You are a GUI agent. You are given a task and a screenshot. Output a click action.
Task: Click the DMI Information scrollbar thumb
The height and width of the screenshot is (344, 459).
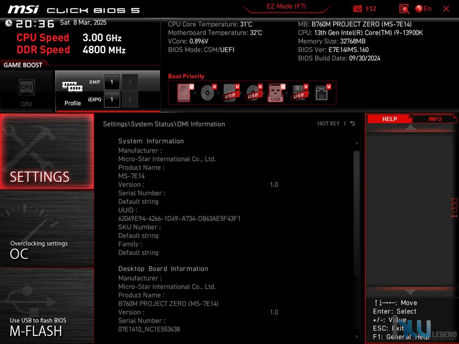(x=356, y=213)
